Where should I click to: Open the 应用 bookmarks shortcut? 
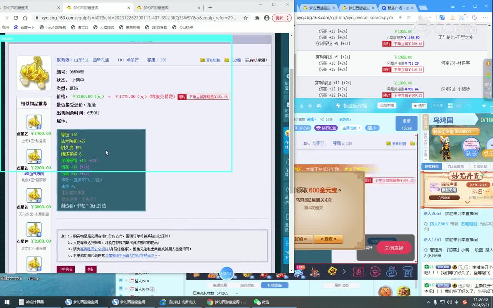pos(5,27)
